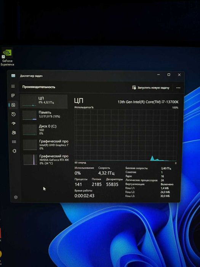Close the Task Manager window
The height and width of the screenshot is (267, 200).
[179, 75]
